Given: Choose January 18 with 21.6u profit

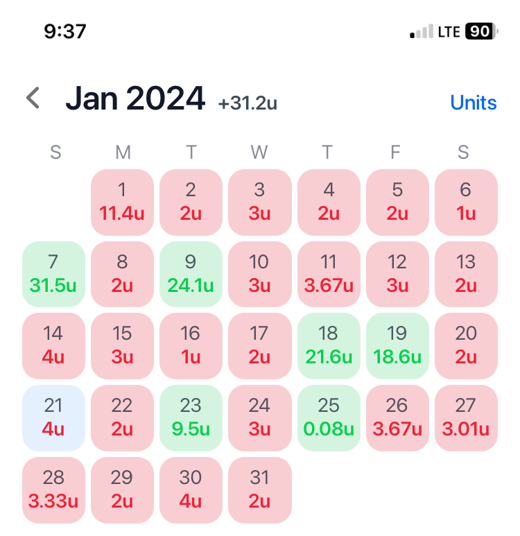Looking at the screenshot, I should point(329,346).
